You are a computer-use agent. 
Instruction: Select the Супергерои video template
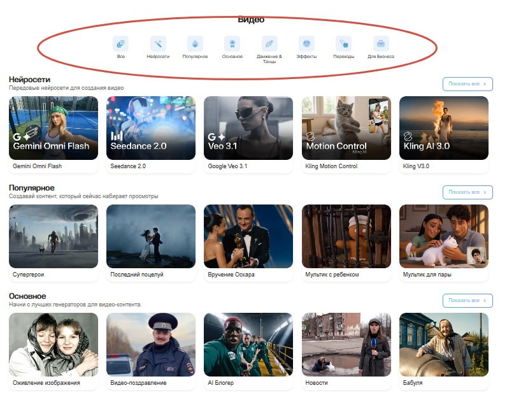(54, 243)
